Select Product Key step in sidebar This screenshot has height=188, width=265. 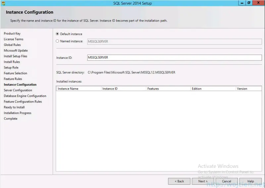pos(12,34)
